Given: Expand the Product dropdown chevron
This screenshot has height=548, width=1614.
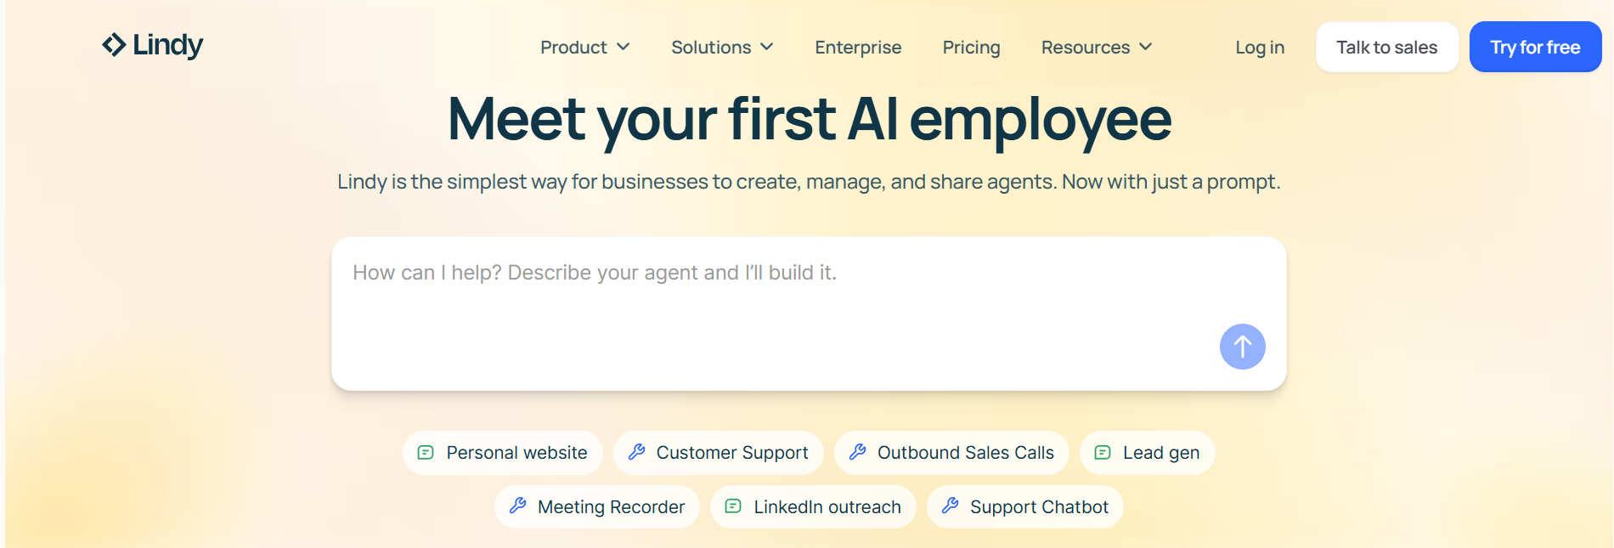Looking at the screenshot, I should pyautogui.click(x=624, y=48).
